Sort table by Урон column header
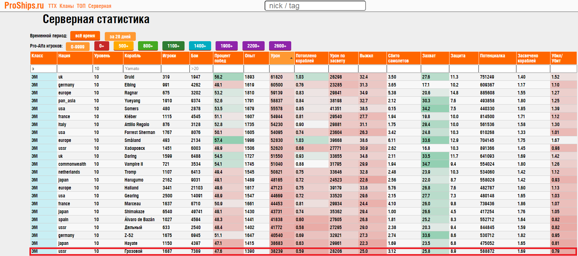 (x=282, y=58)
